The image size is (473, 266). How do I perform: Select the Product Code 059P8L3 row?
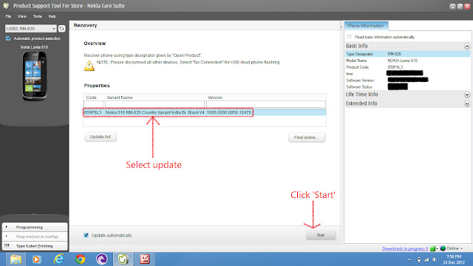407,67
